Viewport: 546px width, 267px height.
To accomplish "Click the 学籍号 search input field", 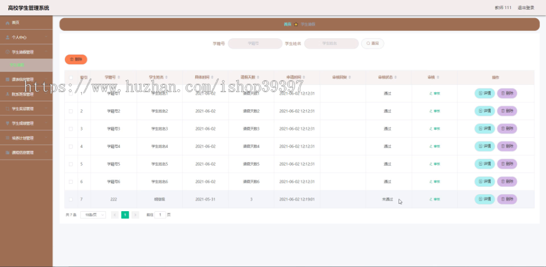I will [255, 44].
